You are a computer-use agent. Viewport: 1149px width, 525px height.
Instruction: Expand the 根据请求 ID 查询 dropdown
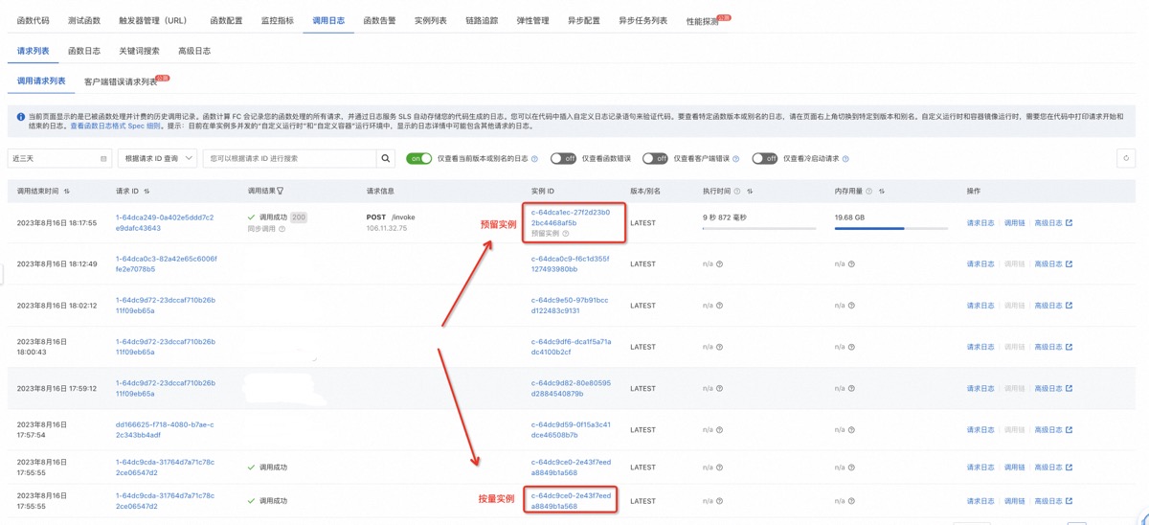[158, 158]
